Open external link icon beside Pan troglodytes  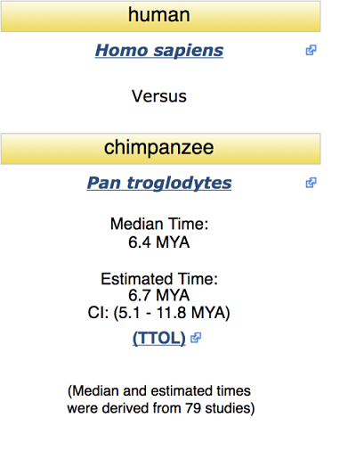pyautogui.click(x=311, y=183)
